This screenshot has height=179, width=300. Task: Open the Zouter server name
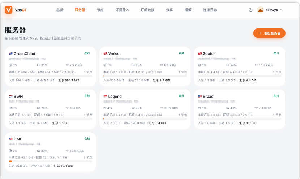coord(209,54)
